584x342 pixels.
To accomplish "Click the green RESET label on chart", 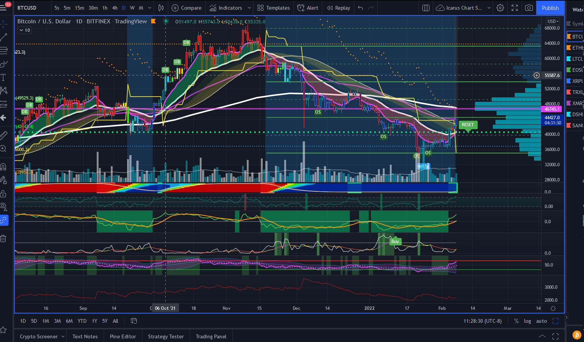I will tap(468, 125).
